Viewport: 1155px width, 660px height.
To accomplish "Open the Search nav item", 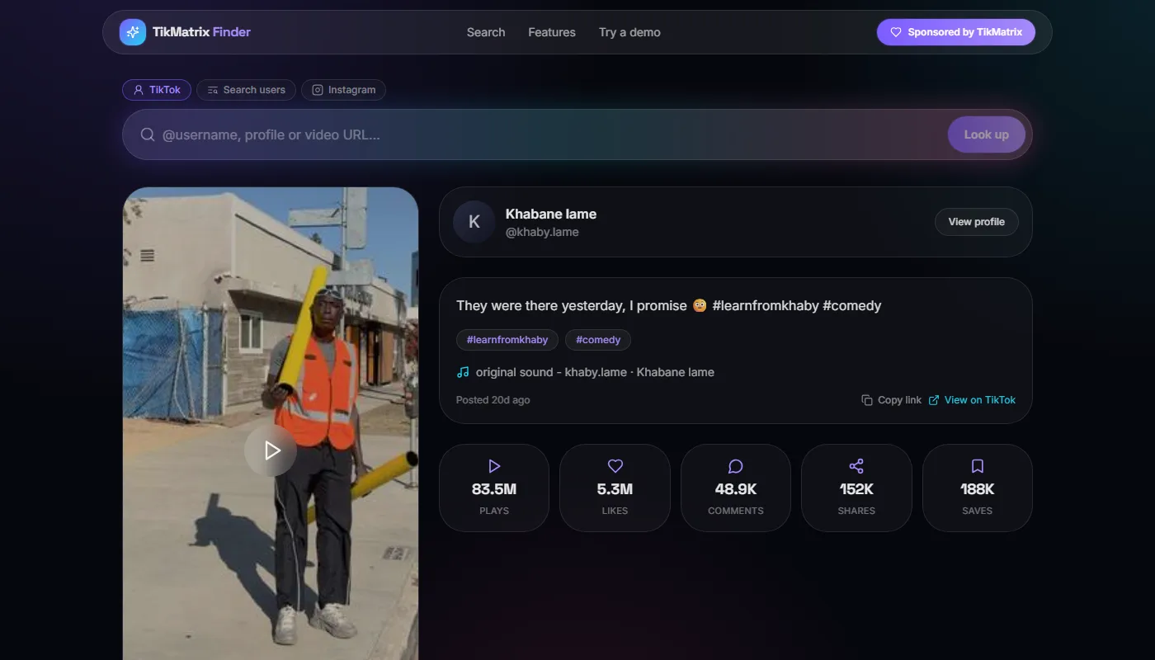I will (486, 32).
